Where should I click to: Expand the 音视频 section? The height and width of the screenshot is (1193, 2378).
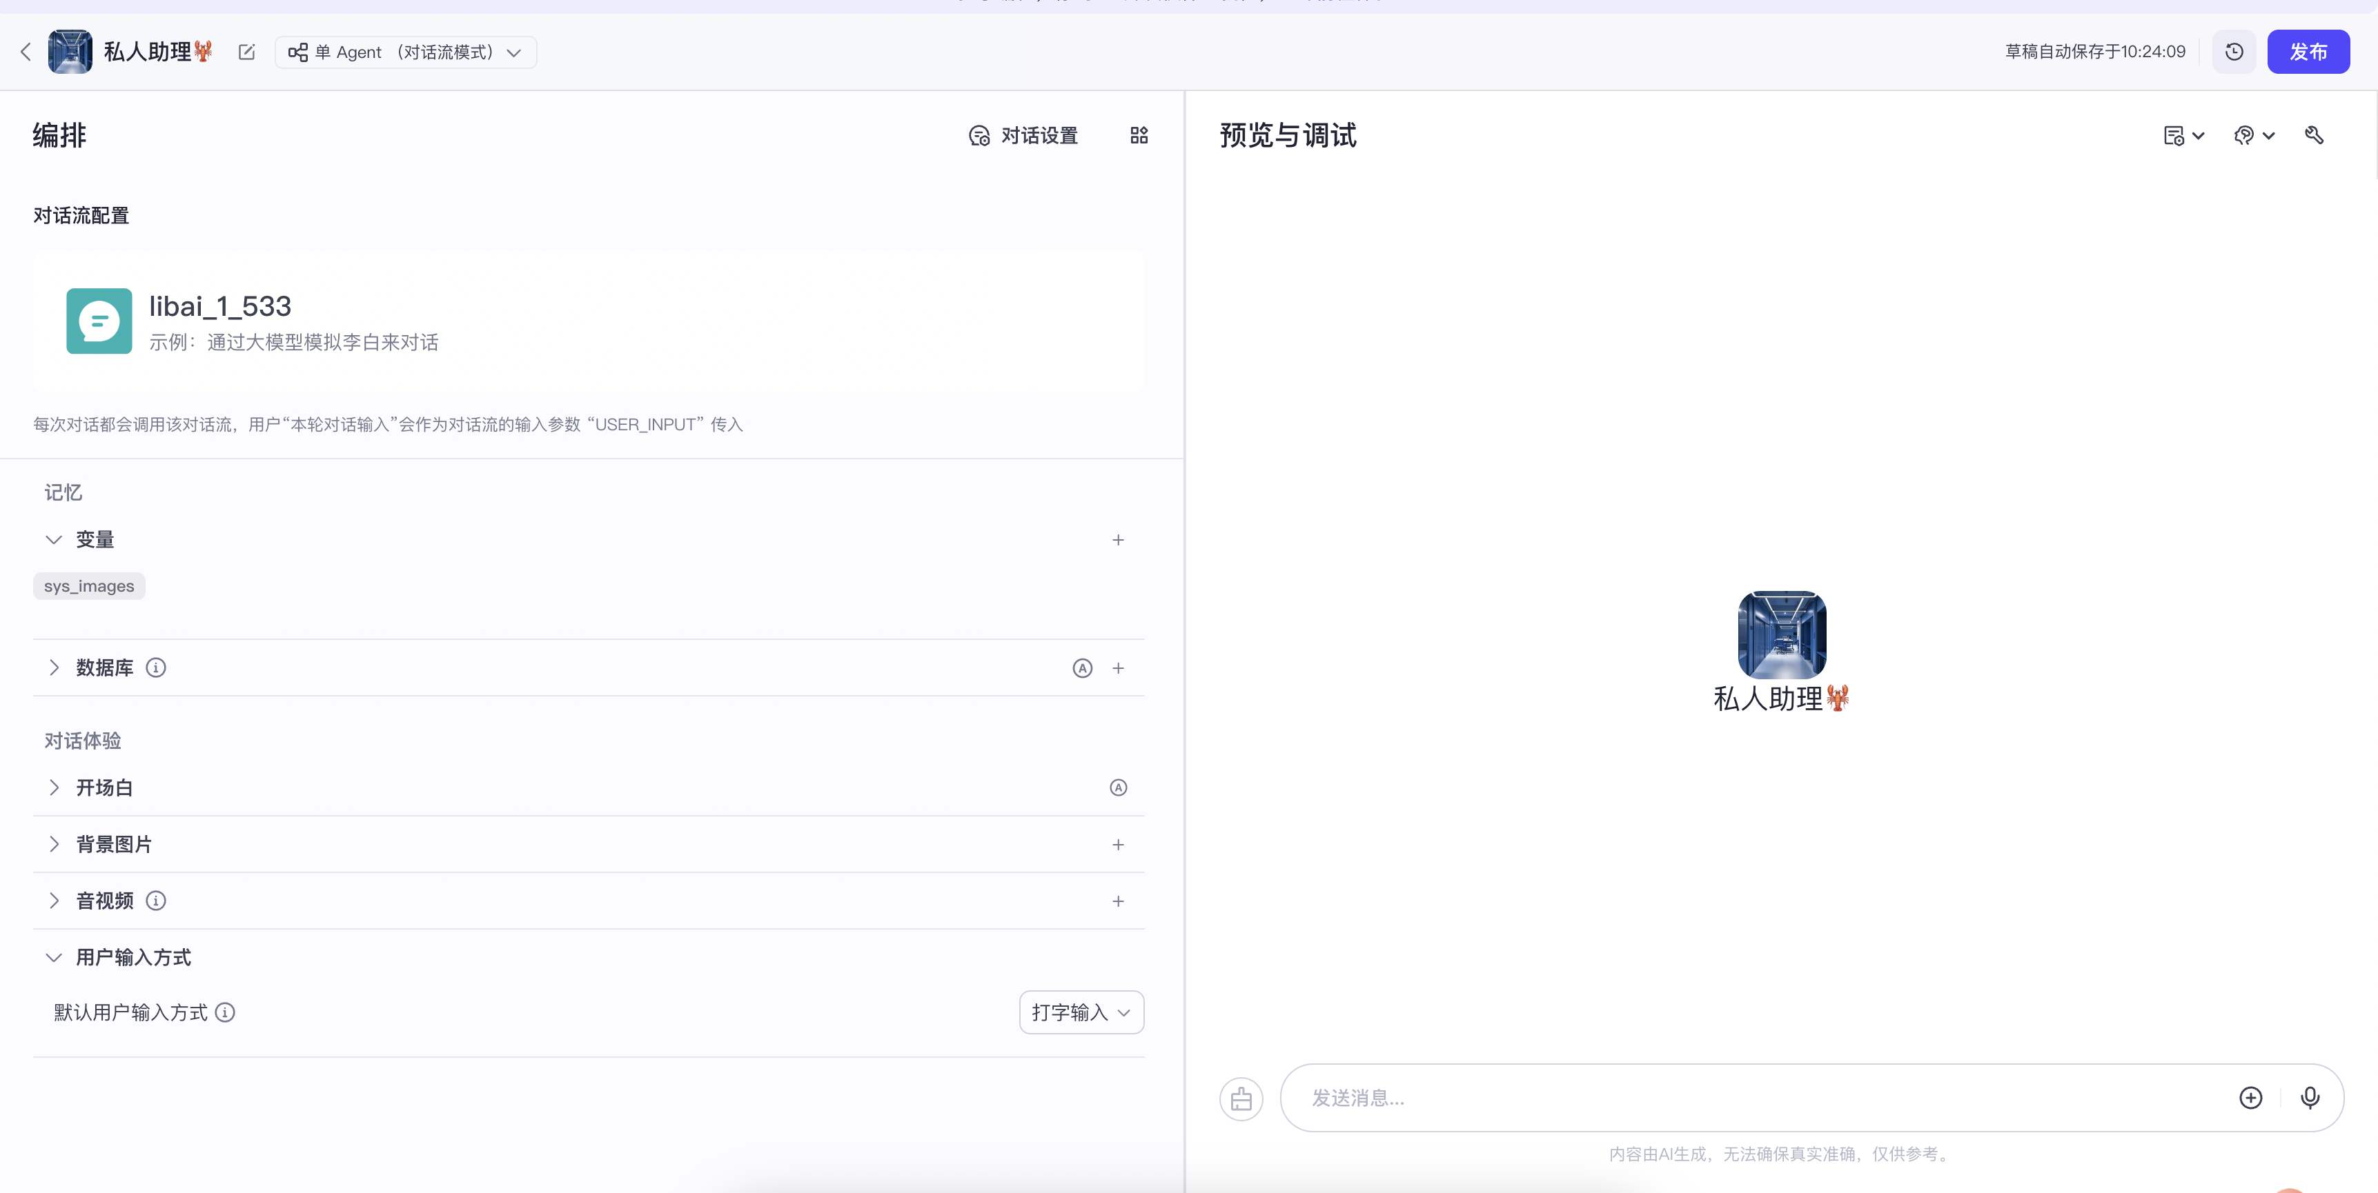coord(54,901)
